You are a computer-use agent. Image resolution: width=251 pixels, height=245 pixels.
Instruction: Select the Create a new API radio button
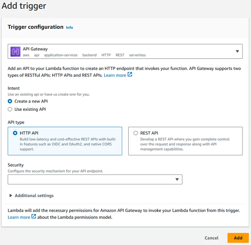click(10, 101)
